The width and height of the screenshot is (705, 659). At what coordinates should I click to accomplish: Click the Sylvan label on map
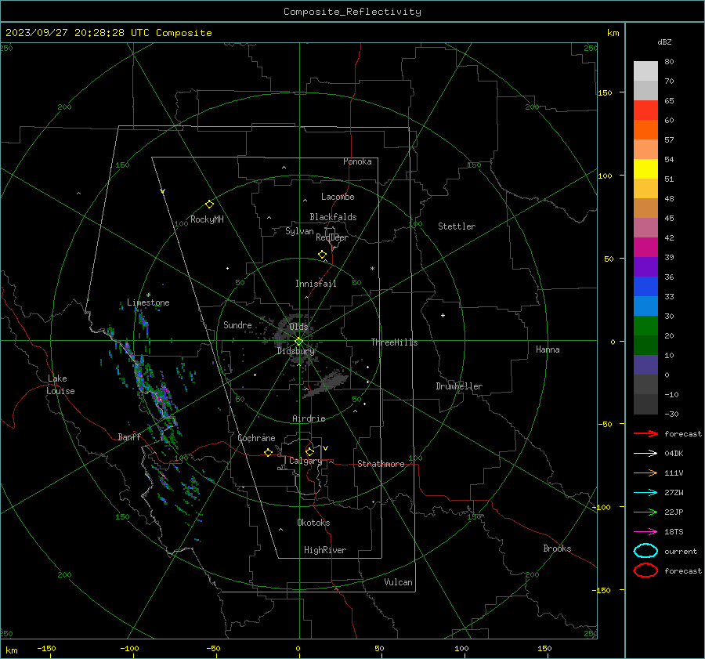299,231
